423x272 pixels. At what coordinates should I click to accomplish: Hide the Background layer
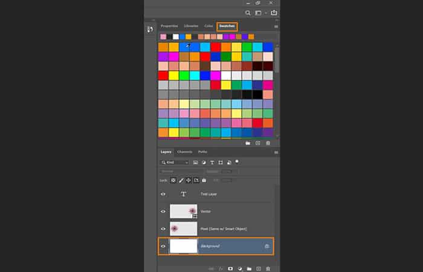[x=163, y=246]
